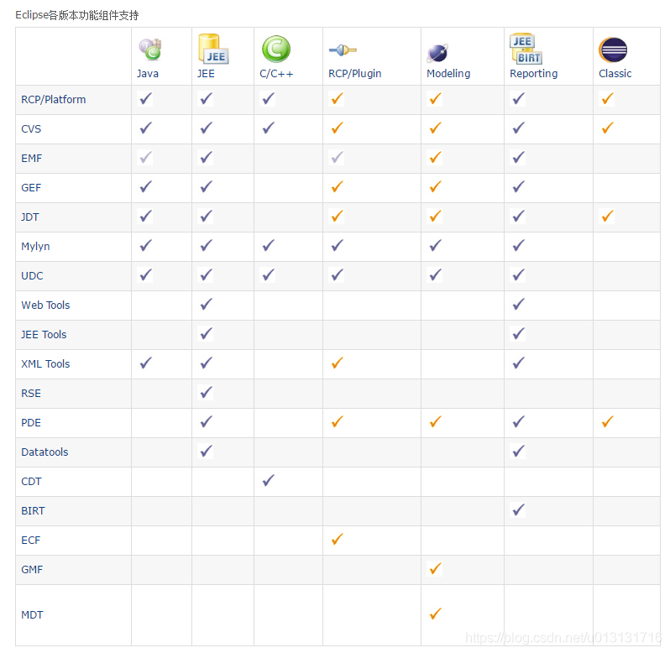The width and height of the screenshot is (670, 653).
Task: Click the orange checkmark in GMF row
Action: [435, 569]
